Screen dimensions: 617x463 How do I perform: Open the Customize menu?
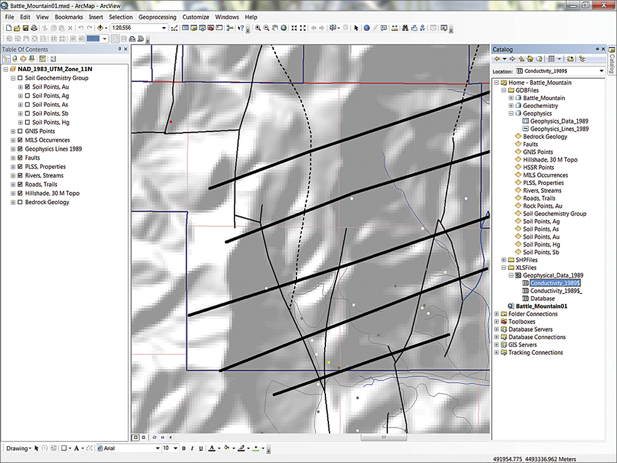click(196, 17)
